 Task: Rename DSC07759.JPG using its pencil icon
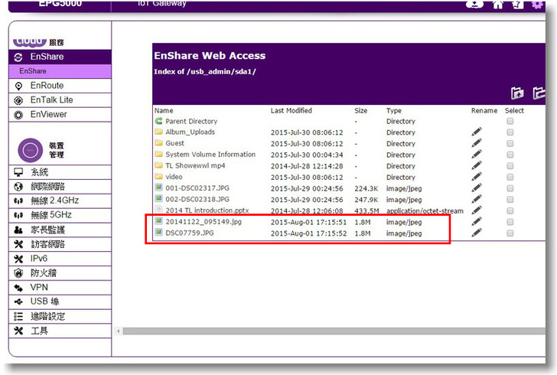click(x=477, y=233)
